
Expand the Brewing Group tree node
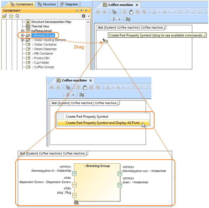pyautogui.click(x=23, y=35)
